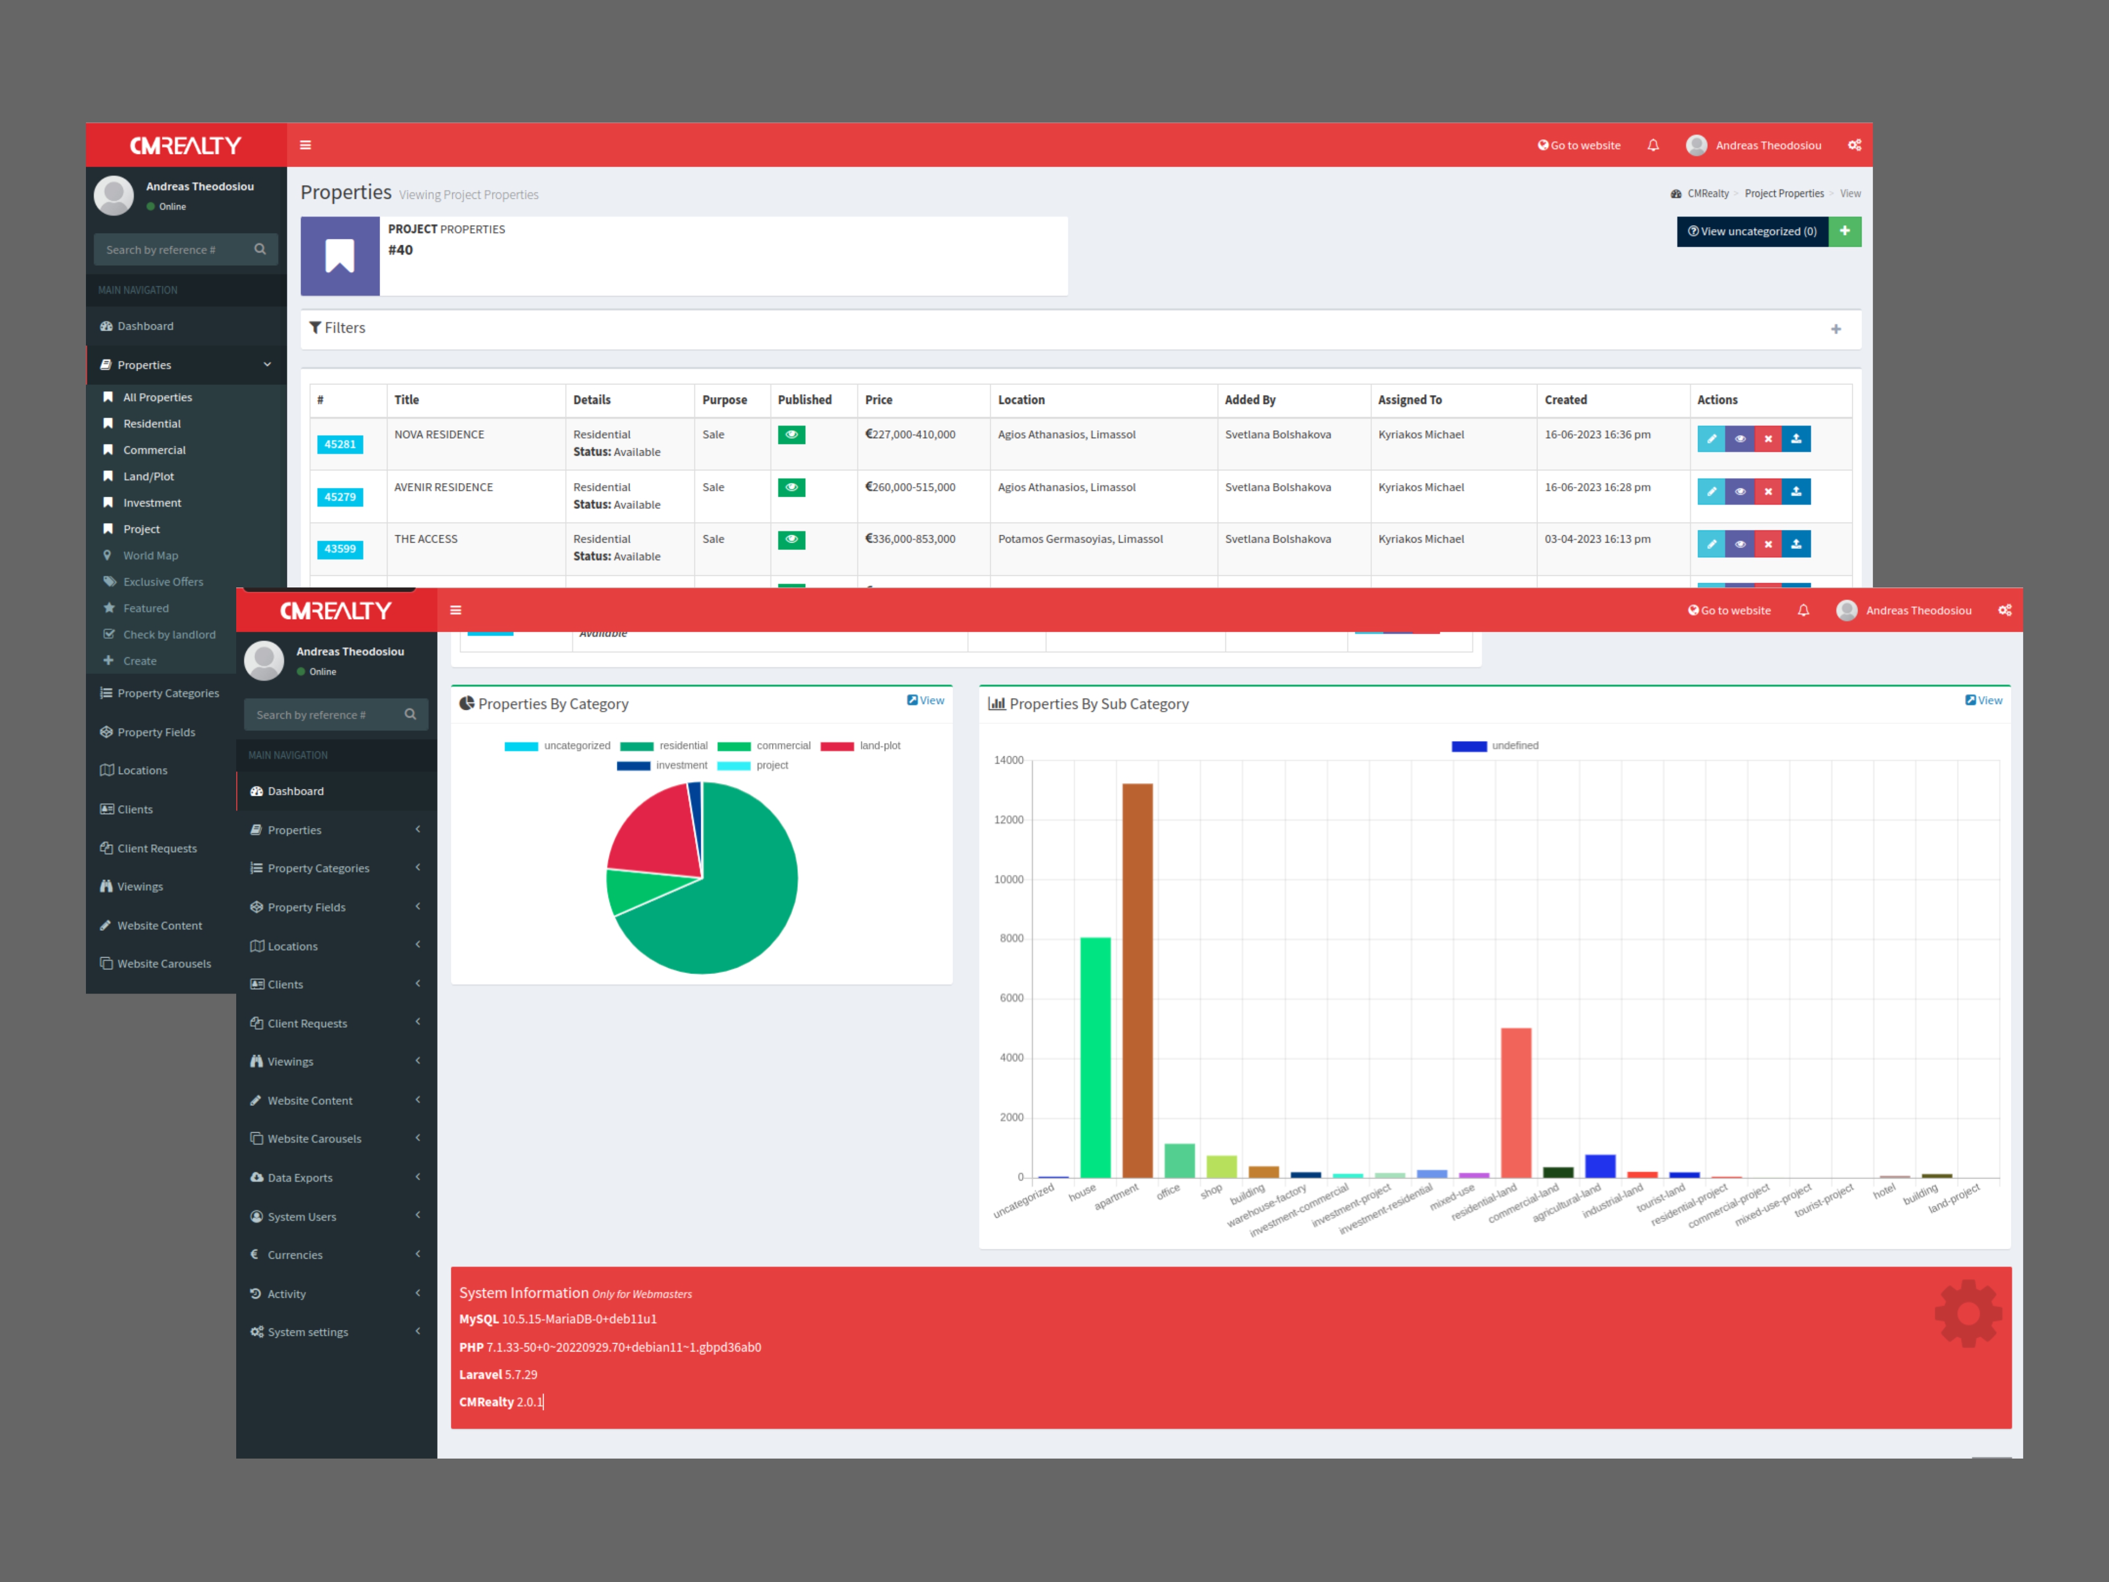Open the settings cogs icon in top header

pos(1854,145)
